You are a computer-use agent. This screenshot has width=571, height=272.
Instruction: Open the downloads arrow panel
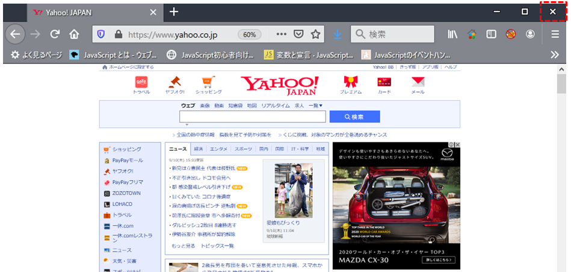(x=338, y=34)
